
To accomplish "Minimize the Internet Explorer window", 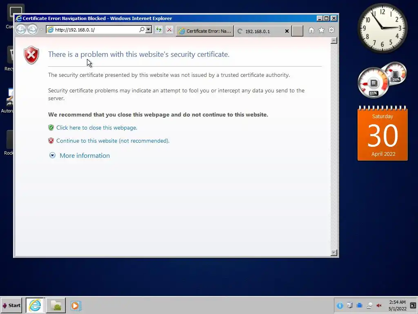I will pyautogui.click(x=320, y=18).
